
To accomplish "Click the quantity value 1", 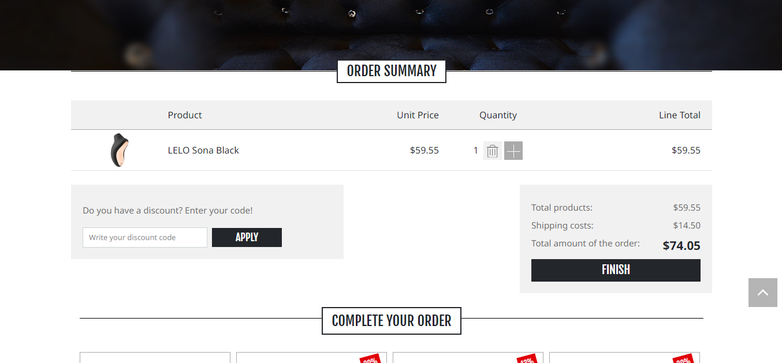I will (x=476, y=150).
